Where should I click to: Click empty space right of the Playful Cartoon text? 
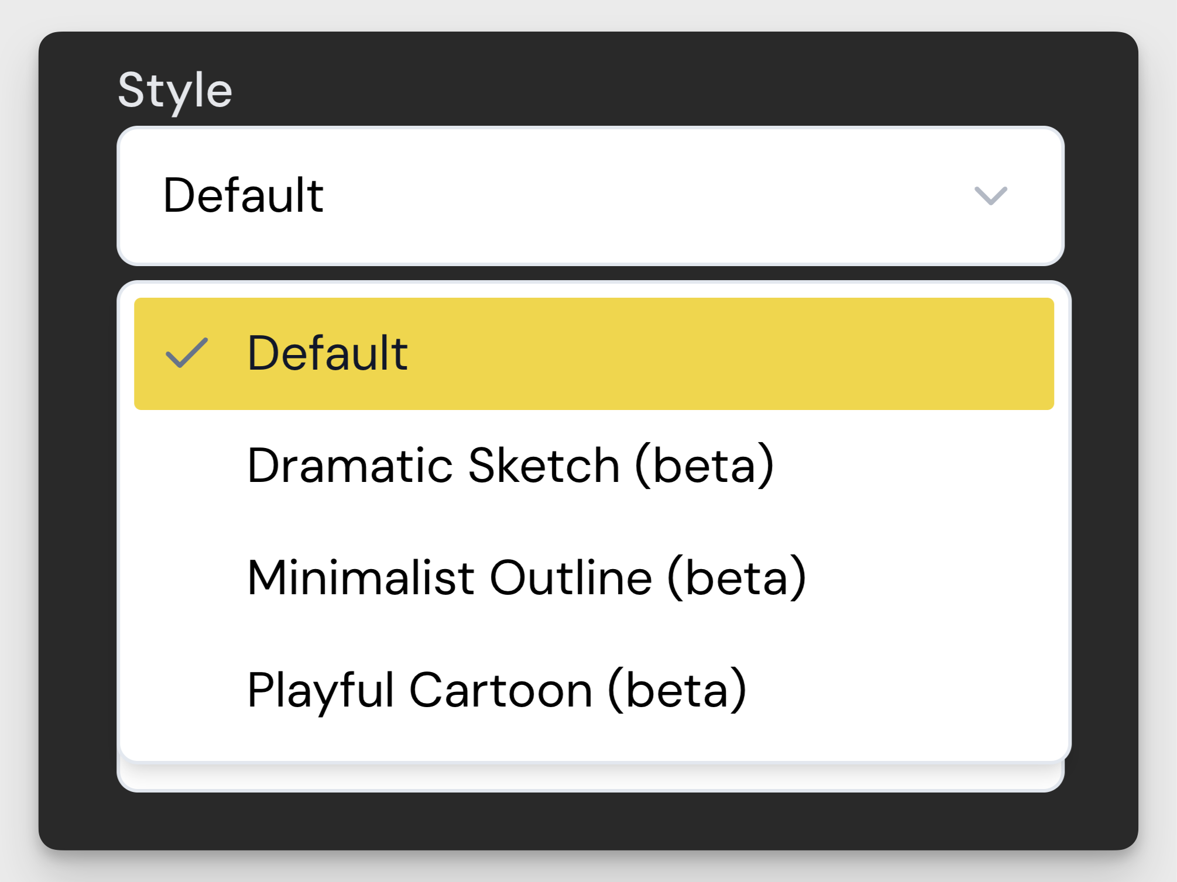pos(907,690)
